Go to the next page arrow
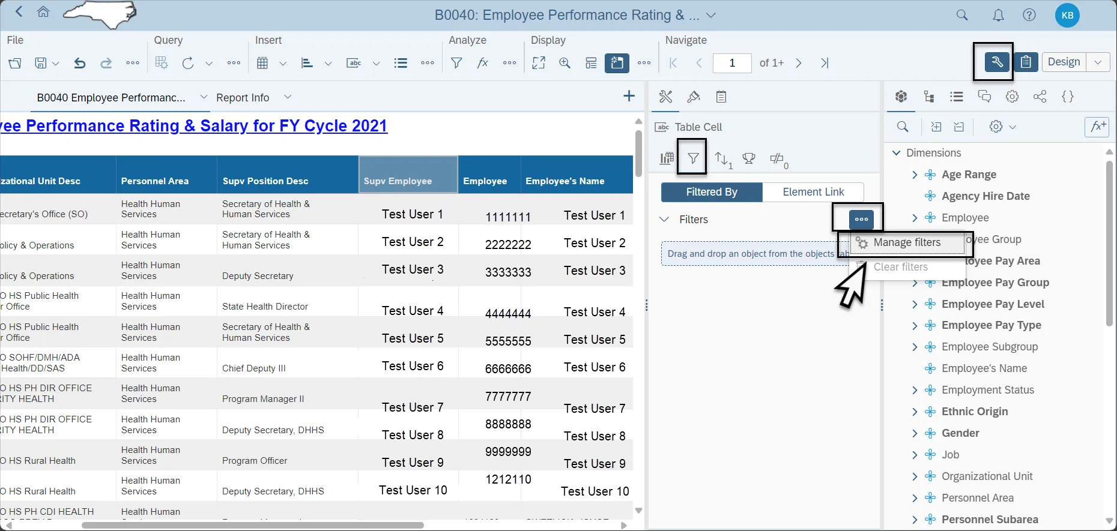 click(x=799, y=63)
